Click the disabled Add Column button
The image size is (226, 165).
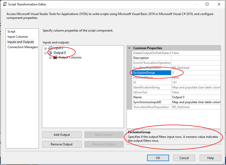tap(104, 135)
